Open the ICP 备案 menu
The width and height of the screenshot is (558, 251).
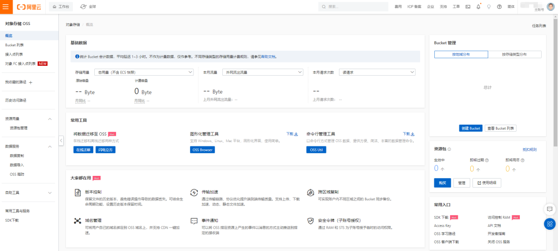click(x=414, y=7)
